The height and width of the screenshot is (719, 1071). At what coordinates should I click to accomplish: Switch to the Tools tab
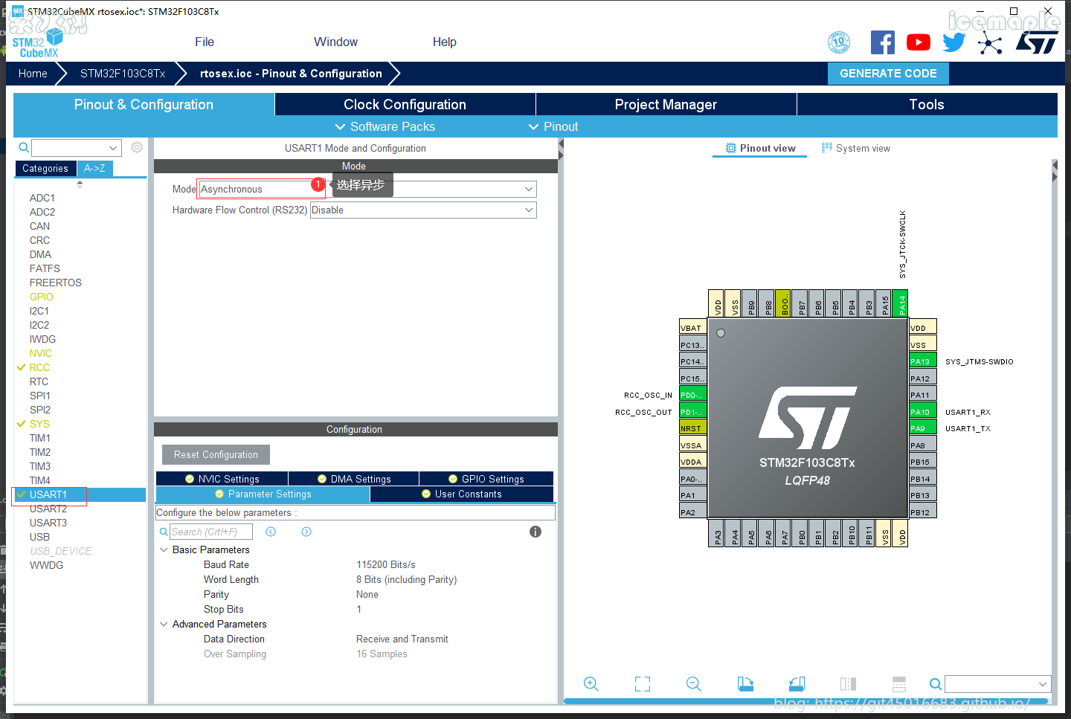(927, 104)
